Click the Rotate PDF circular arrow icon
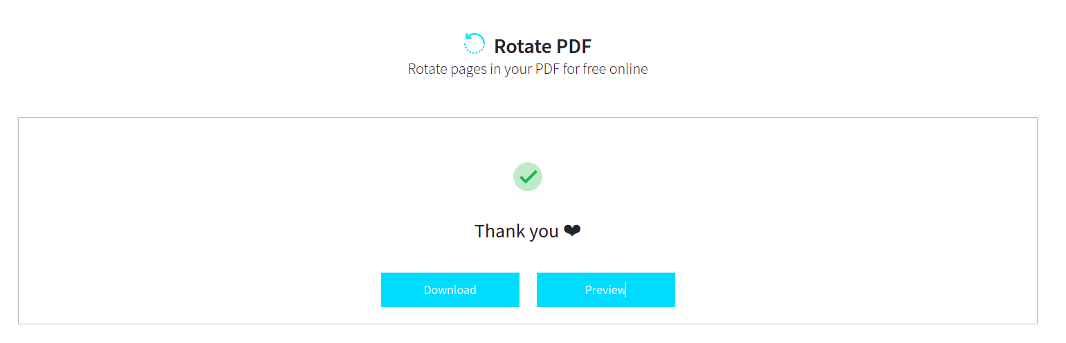Image resolution: width=1066 pixels, height=343 pixels. click(474, 43)
